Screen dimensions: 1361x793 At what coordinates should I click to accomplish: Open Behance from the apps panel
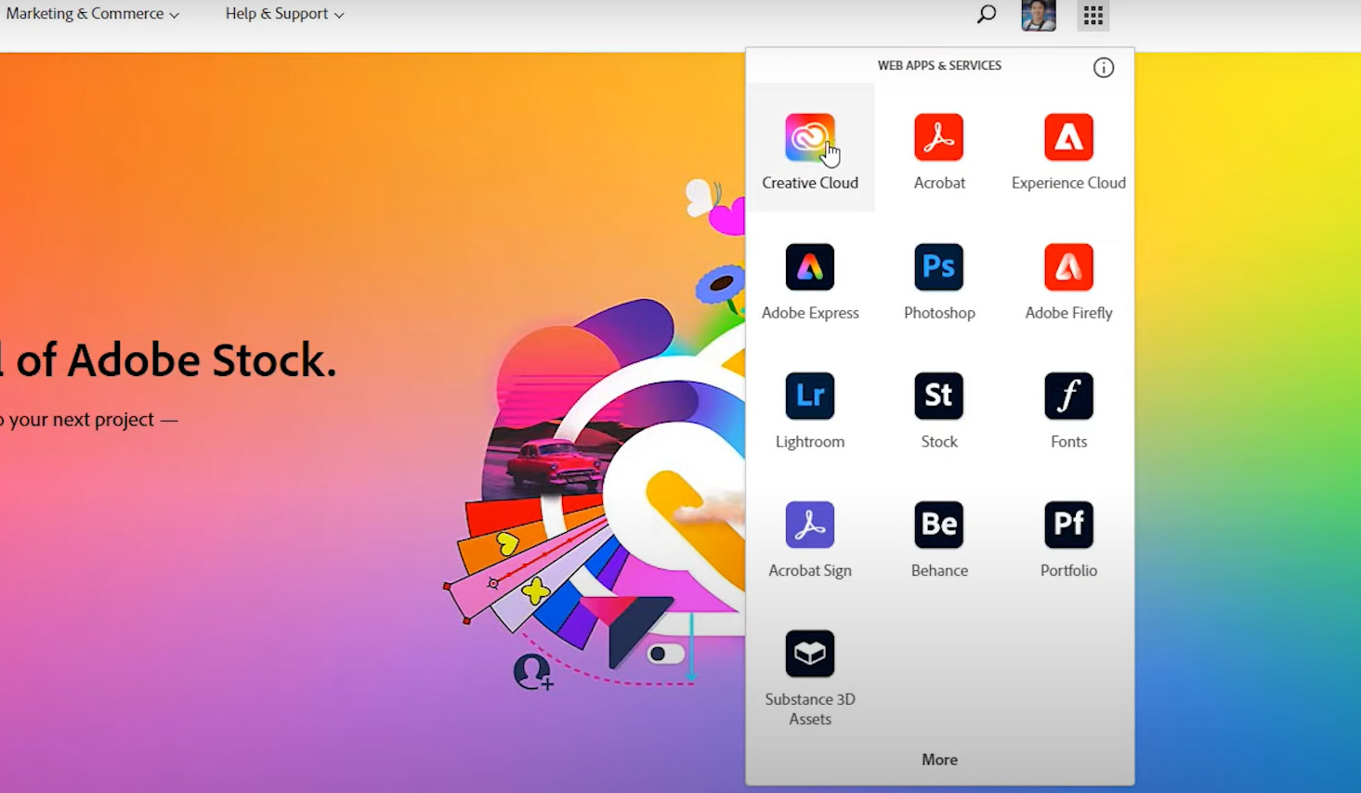[x=938, y=525]
